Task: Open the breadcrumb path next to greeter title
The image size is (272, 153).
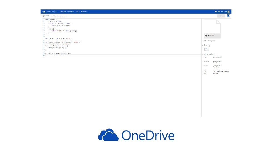Action: (x=58, y=16)
